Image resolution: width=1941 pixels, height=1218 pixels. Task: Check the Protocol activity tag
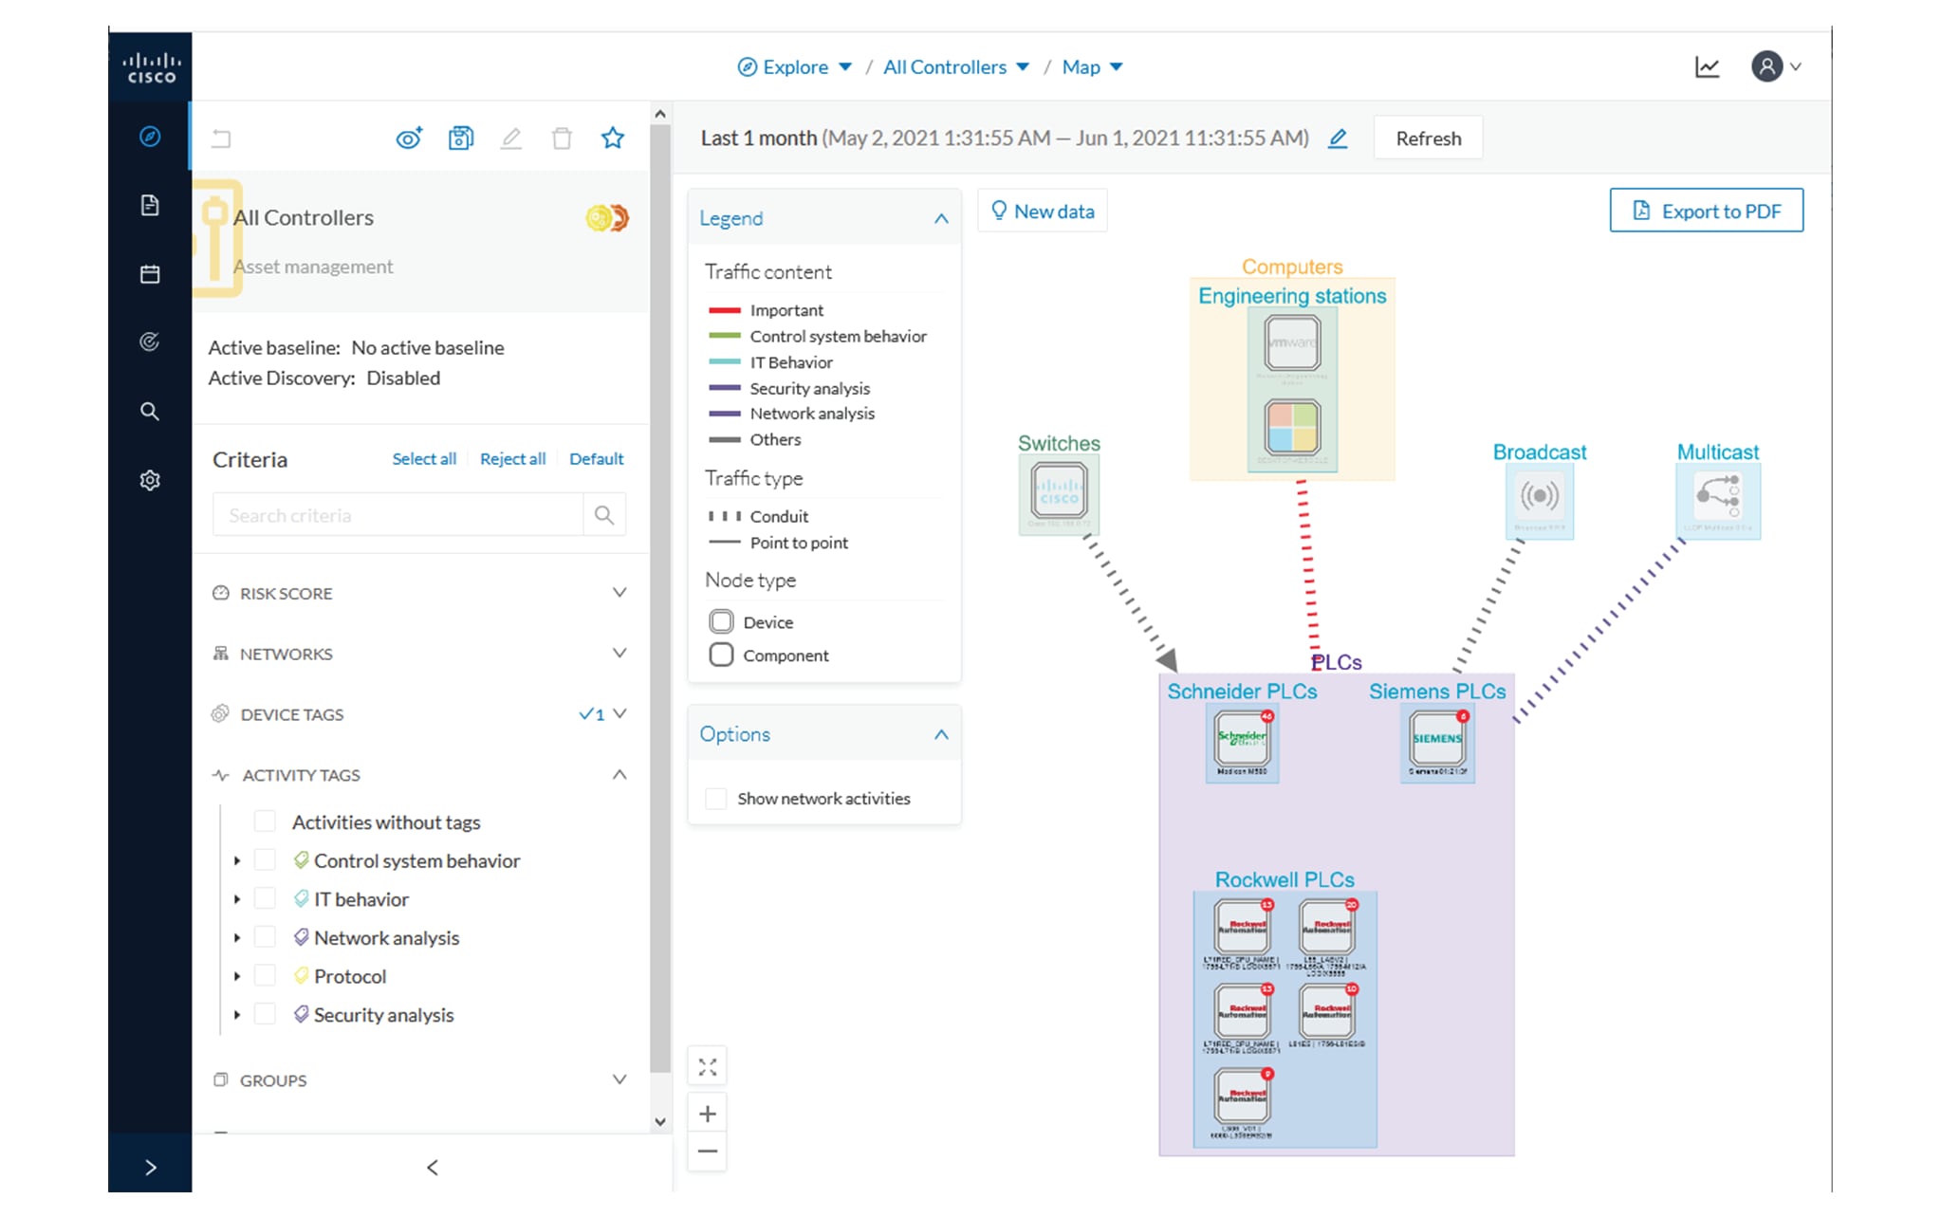[x=266, y=976]
